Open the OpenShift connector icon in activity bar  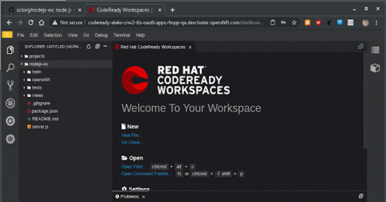(x=10, y=139)
